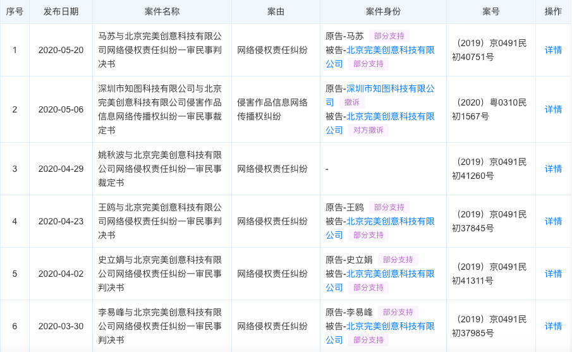Open 详情 for the 马苏 case

tap(553, 50)
